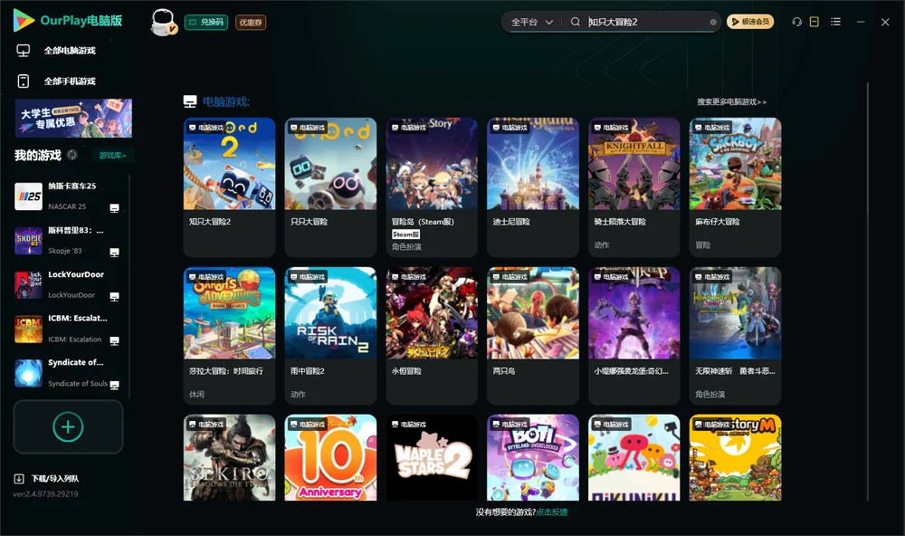This screenshot has height=536, width=905.
Task: Open the Pikuniku game cover
Action: 634,457
